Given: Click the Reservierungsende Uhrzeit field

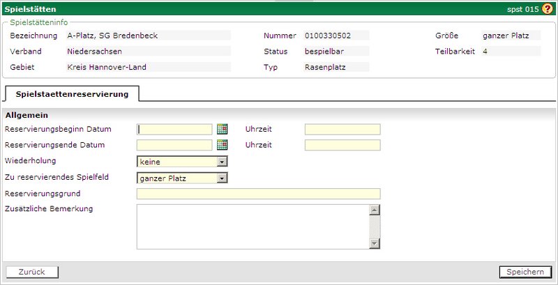Looking at the screenshot, I should pos(342,145).
